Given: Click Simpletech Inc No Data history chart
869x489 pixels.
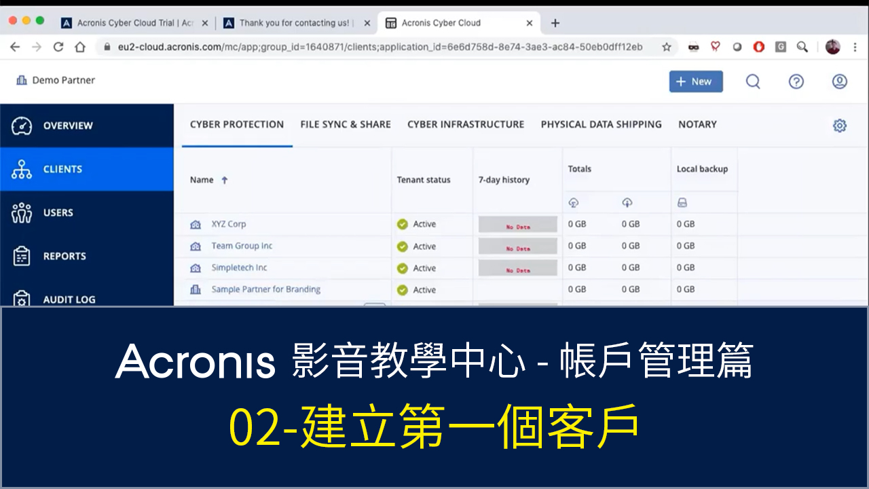Looking at the screenshot, I should click(x=518, y=268).
